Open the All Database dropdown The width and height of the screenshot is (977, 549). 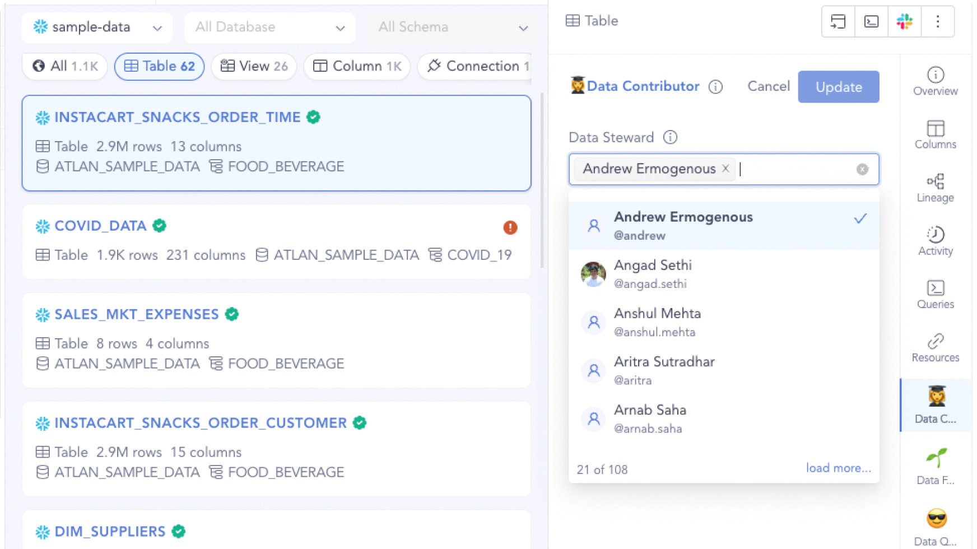269,27
